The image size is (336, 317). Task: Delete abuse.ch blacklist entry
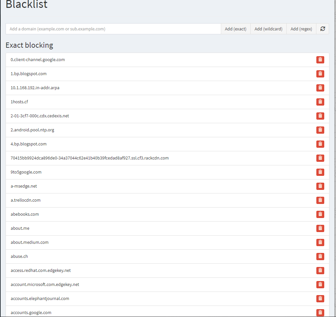(x=320, y=257)
